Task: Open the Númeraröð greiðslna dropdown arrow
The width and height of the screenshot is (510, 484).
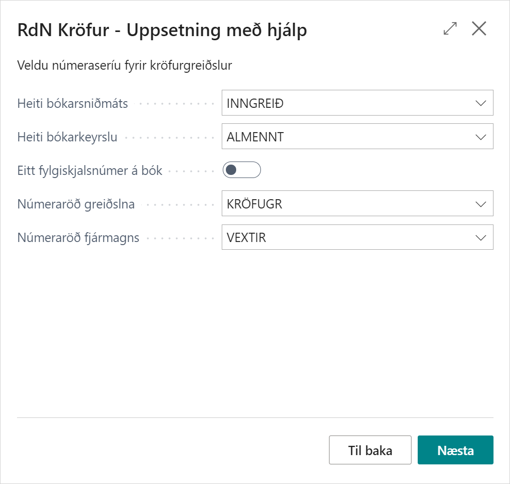Action: click(x=481, y=204)
